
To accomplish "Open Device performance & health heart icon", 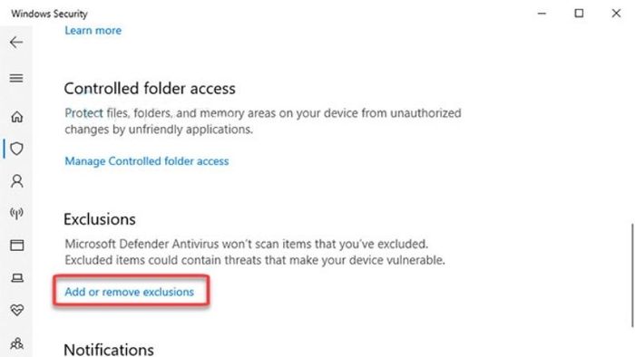I will coord(16,310).
